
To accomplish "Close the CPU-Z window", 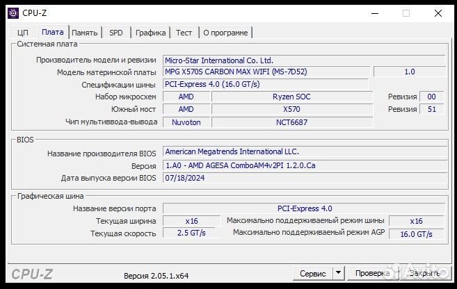I will pyautogui.click(x=438, y=13).
